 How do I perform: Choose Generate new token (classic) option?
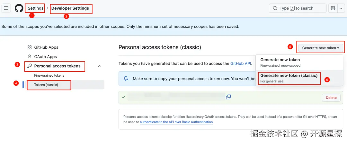(x=289, y=78)
